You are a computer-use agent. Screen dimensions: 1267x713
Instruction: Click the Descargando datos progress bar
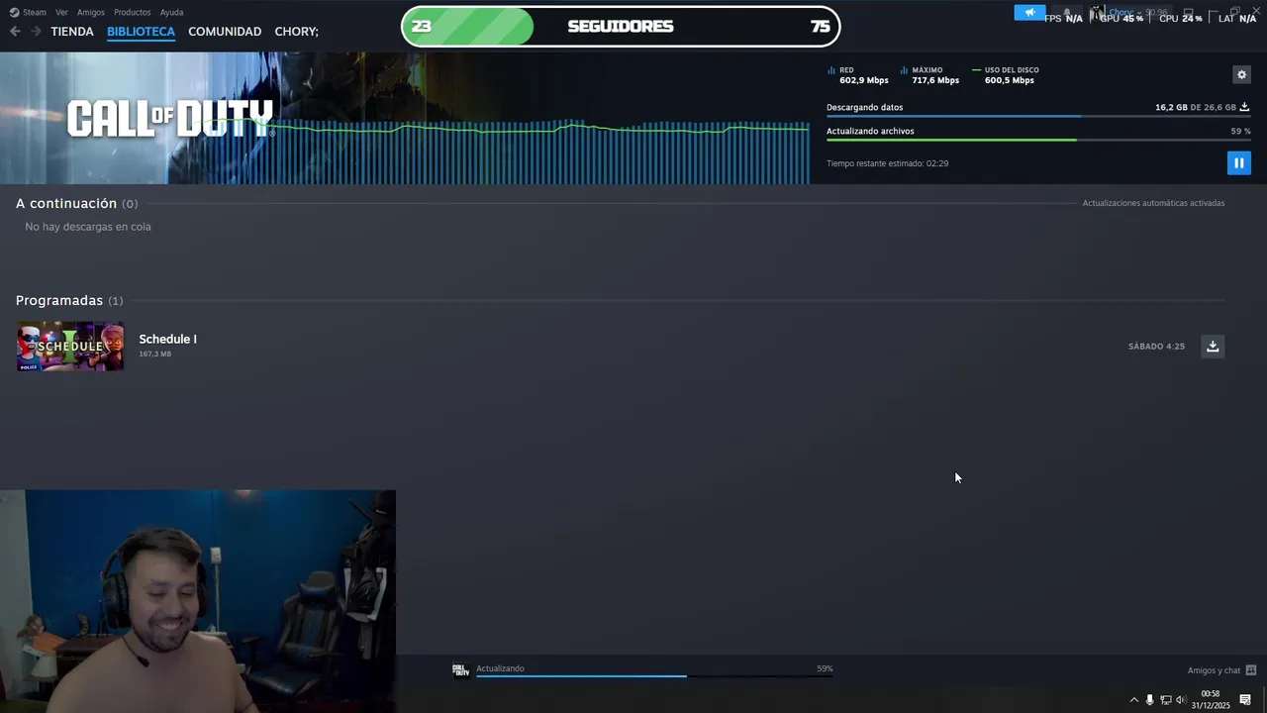(1038, 116)
